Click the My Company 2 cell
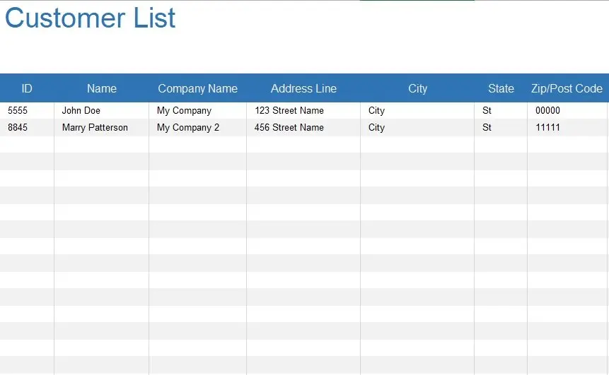 pyautogui.click(x=197, y=128)
